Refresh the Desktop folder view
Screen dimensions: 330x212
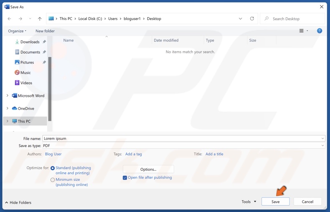pyautogui.click(x=252, y=18)
